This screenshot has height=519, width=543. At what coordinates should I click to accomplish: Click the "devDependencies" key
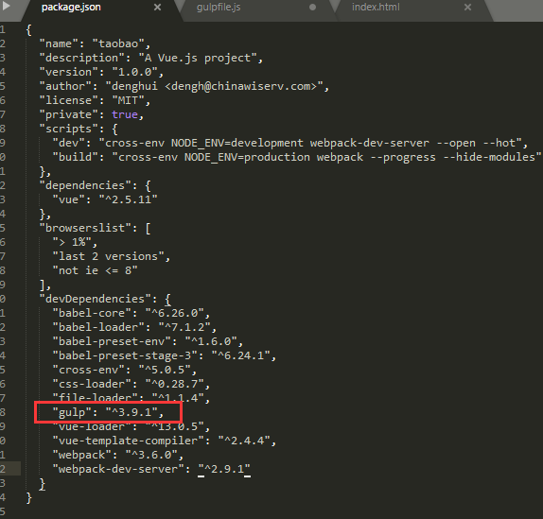point(95,299)
